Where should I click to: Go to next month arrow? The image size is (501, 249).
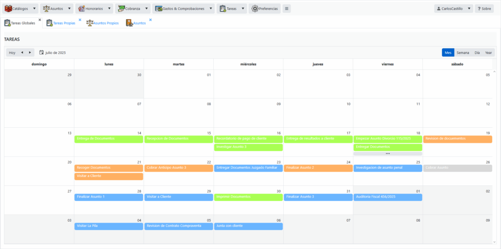click(30, 52)
